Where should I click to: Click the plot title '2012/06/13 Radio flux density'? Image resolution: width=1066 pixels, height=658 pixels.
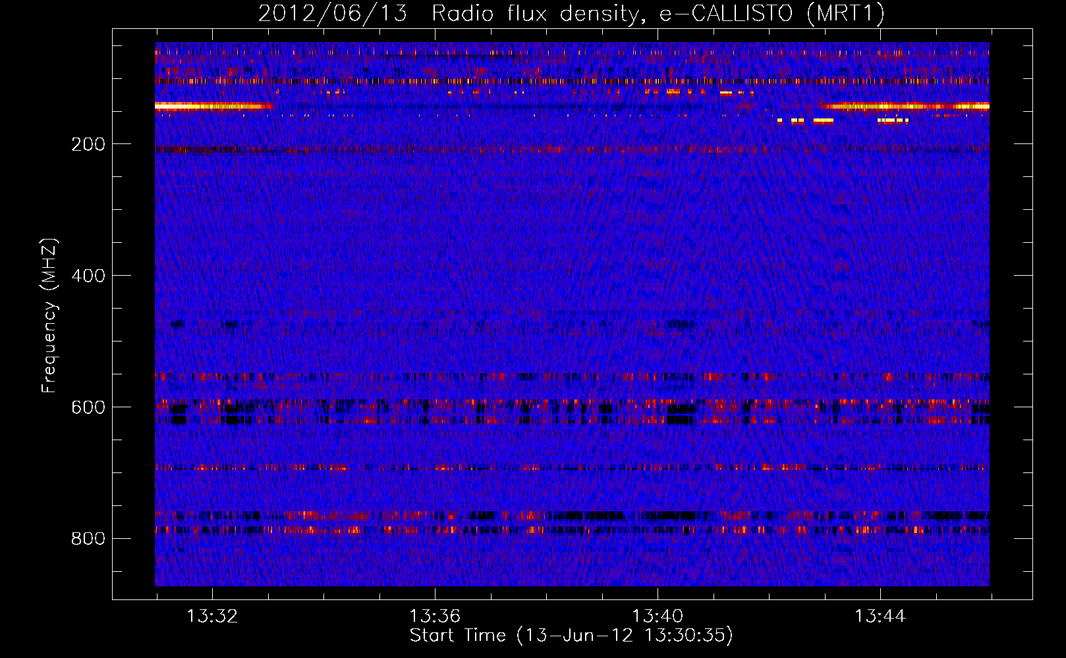tap(571, 14)
